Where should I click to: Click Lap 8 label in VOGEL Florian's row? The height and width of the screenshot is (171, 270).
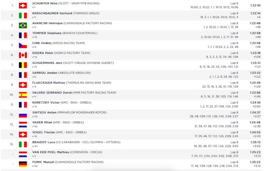tap(234, 132)
